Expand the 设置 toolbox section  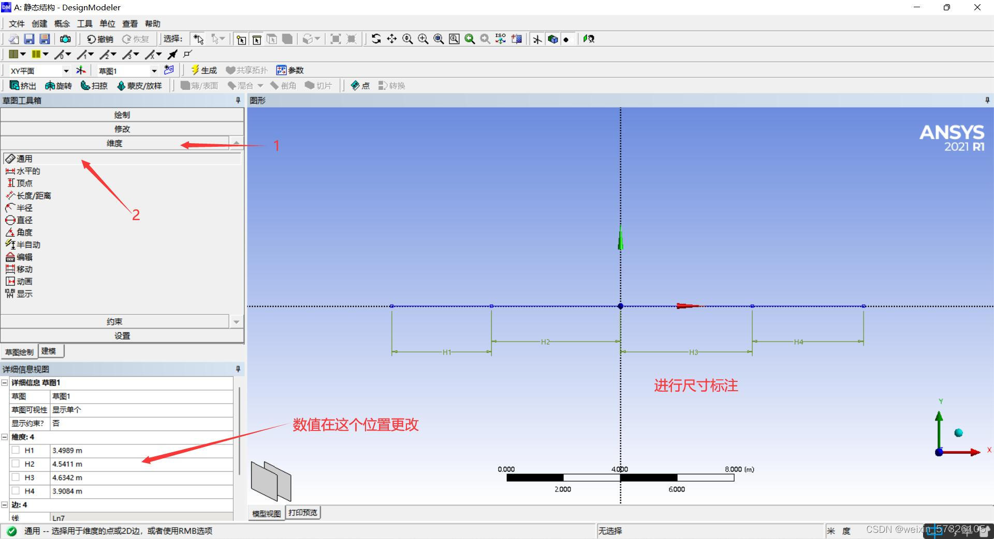click(x=122, y=336)
